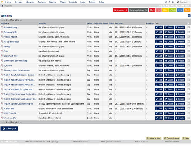Click the blue help panel icon right of Reports heading
The width and height of the screenshot is (191, 151).
[189, 16]
